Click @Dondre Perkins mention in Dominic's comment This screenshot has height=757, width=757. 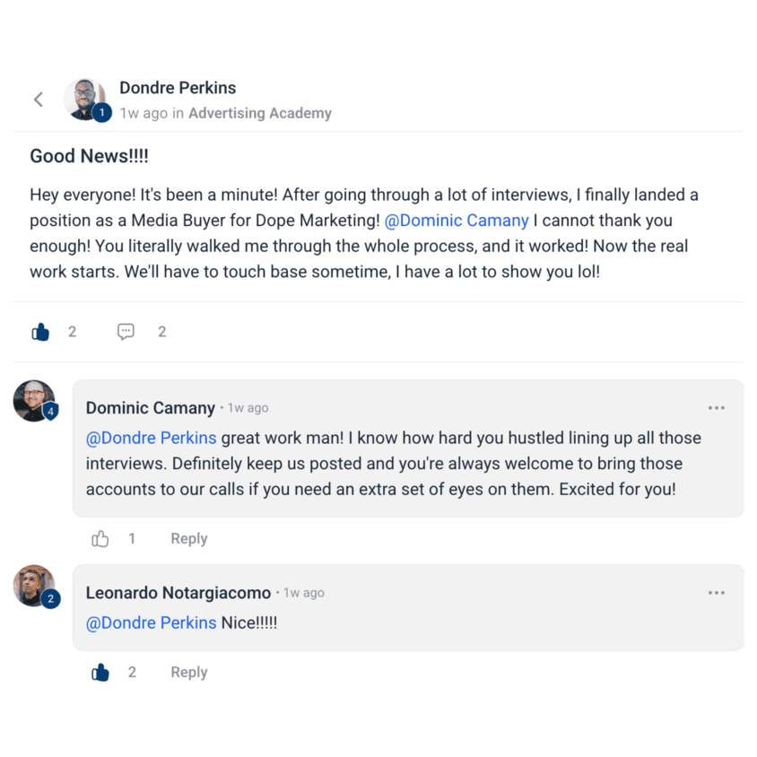tap(151, 439)
